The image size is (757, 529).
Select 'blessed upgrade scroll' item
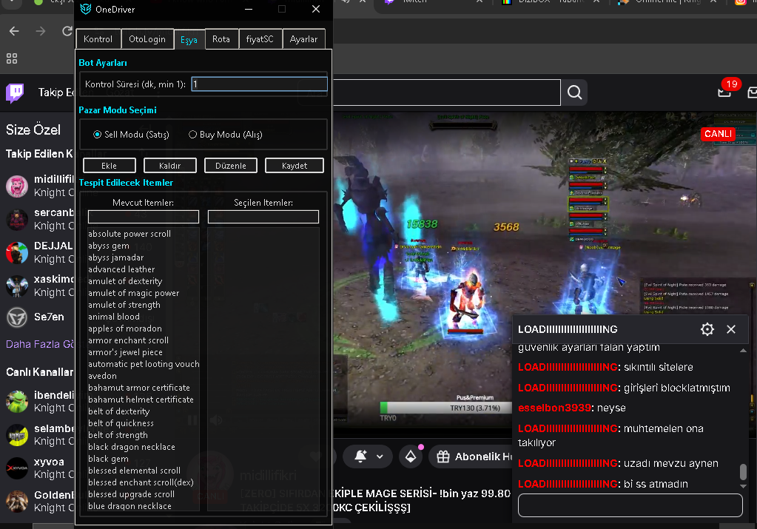(x=131, y=494)
